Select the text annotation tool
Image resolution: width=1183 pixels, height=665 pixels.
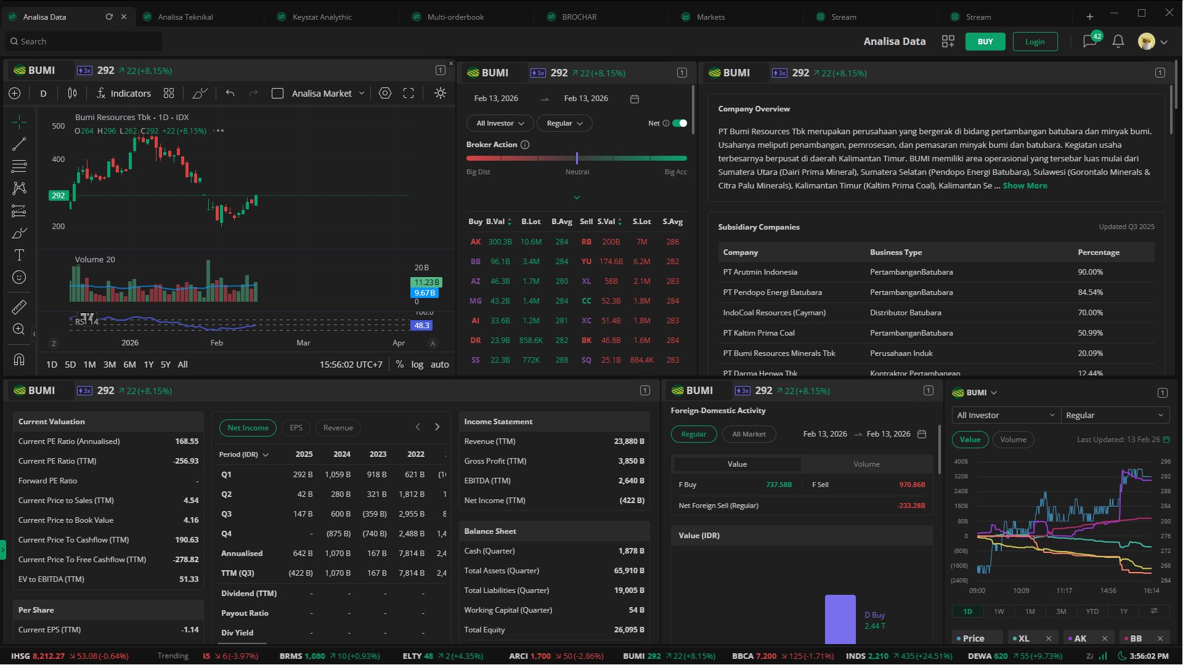pyautogui.click(x=19, y=255)
